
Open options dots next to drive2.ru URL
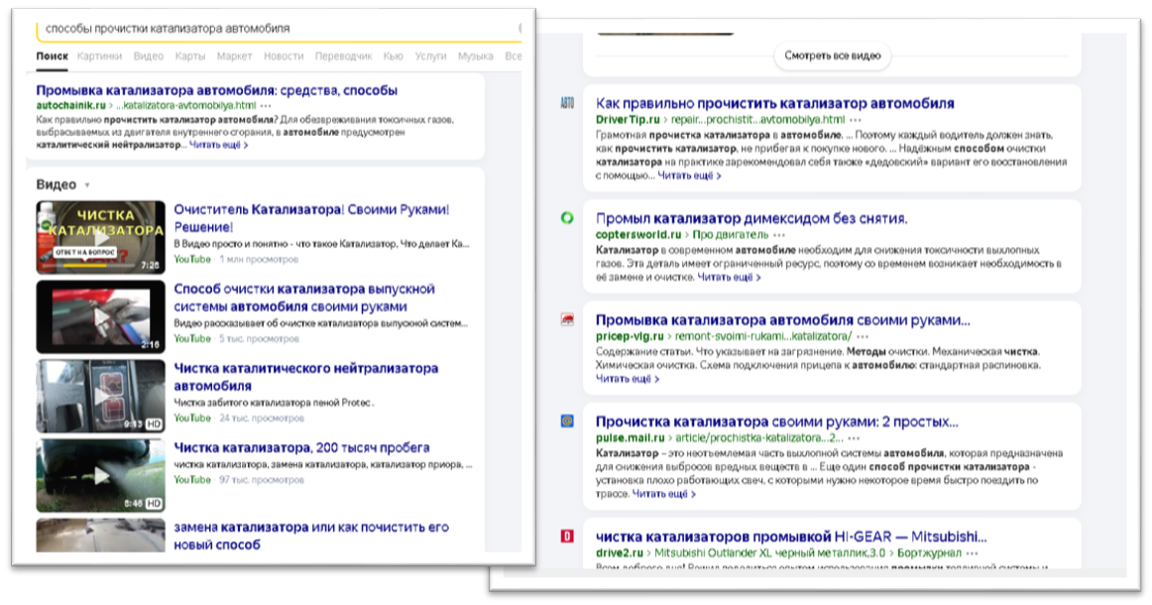(973, 553)
